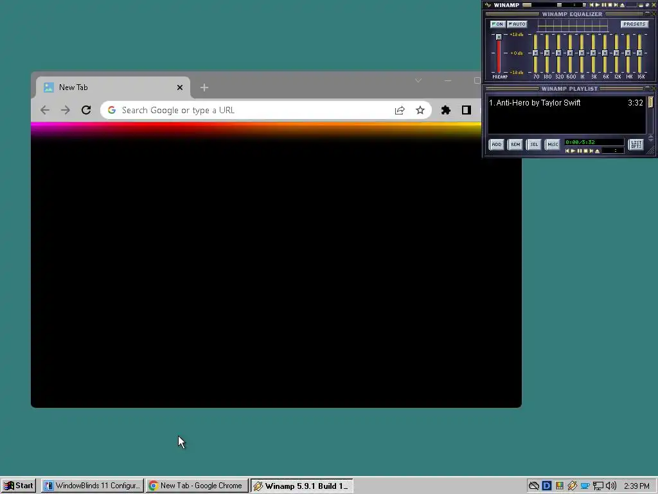Click Play in the playlist mini controls
Screen dimensions: 658x494
point(573,151)
